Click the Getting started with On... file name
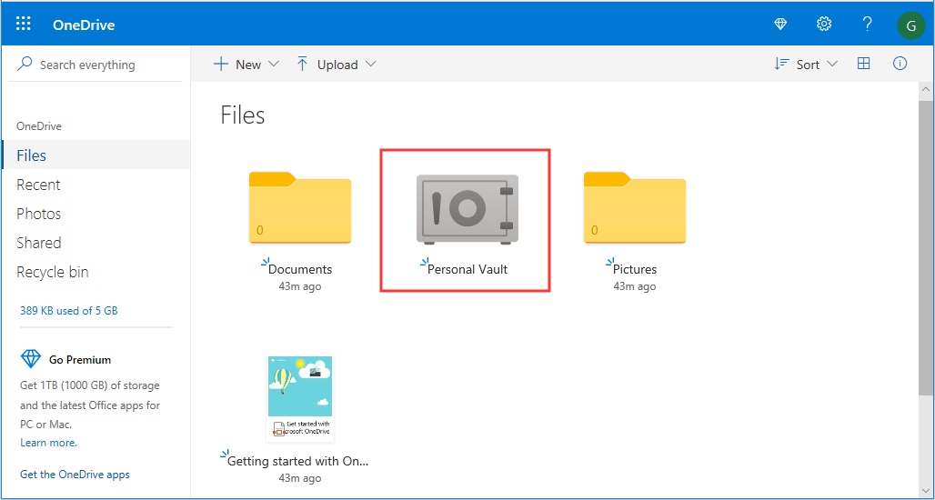 tap(298, 461)
